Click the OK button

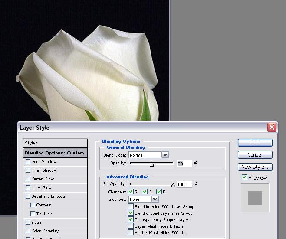255,143
